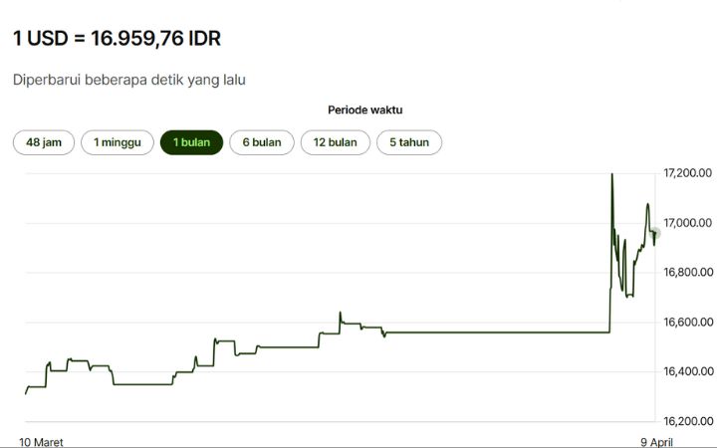This screenshot has height=448, width=717.
Task: Click the highest spike peak on the chart
Action: (x=611, y=175)
